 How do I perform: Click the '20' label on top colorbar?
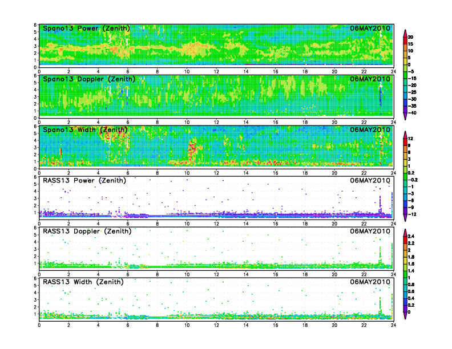(x=410, y=37)
